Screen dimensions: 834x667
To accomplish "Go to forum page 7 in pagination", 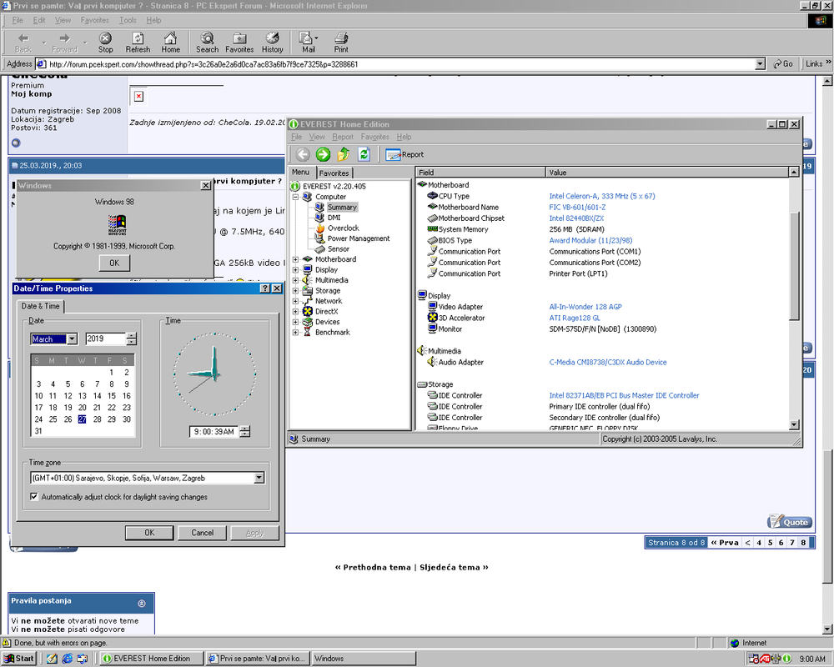I will click(x=792, y=543).
